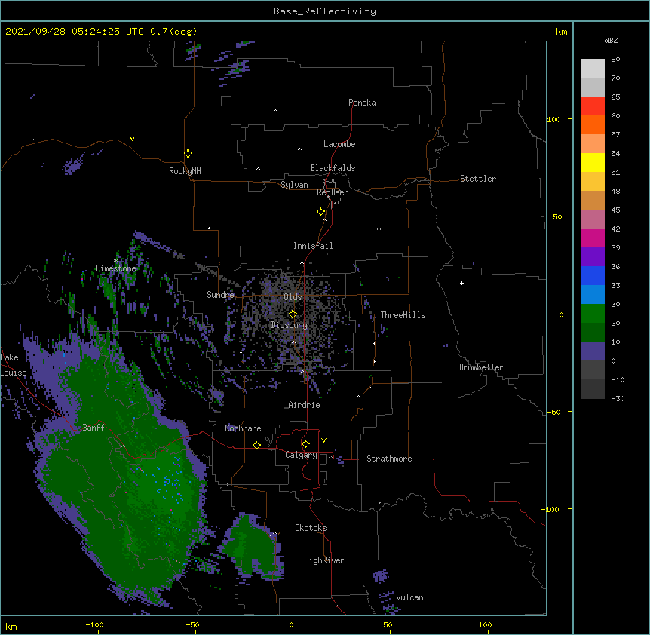Select the Lake Louise map label
650x635 pixels.
tap(13, 365)
